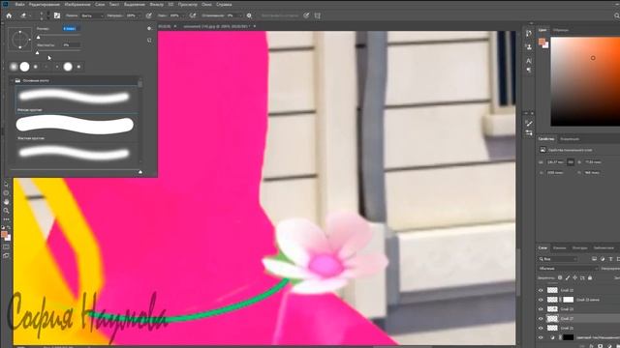This screenshot has height=348, width=620.
Task: Open the Изображение menu
Action: (x=77, y=4)
